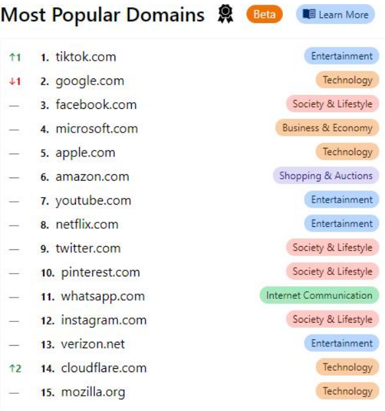
Task: Open the tiktok.com domain entry
Action: coord(86,57)
